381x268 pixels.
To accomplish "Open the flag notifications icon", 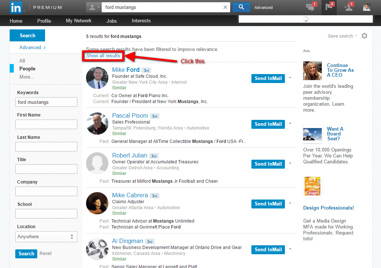I will tap(329, 7).
